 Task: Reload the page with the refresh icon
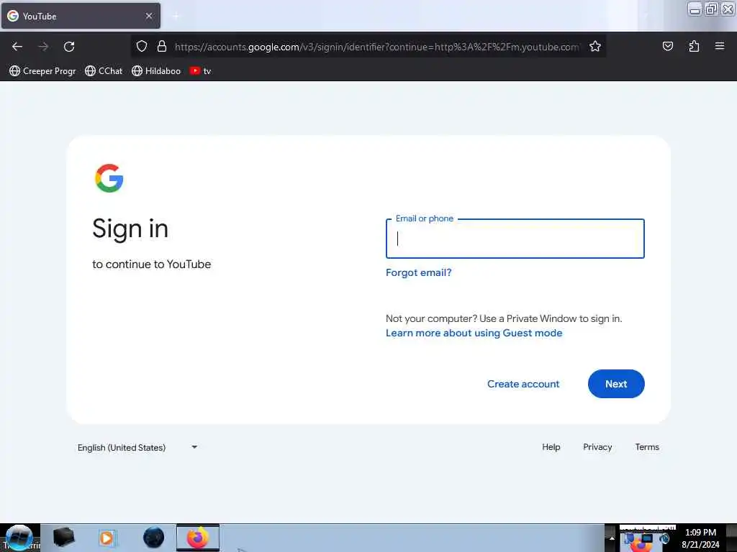[x=69, y=47]
